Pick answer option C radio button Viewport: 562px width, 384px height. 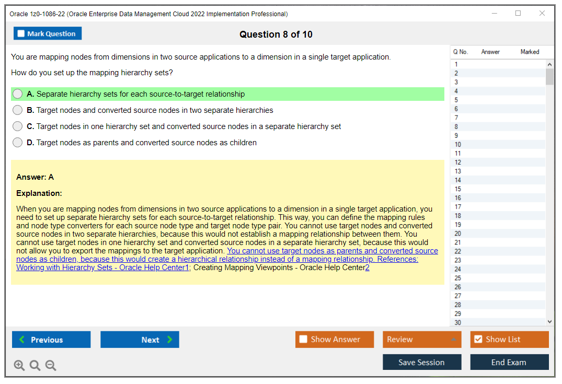click(x=18, y=126)
